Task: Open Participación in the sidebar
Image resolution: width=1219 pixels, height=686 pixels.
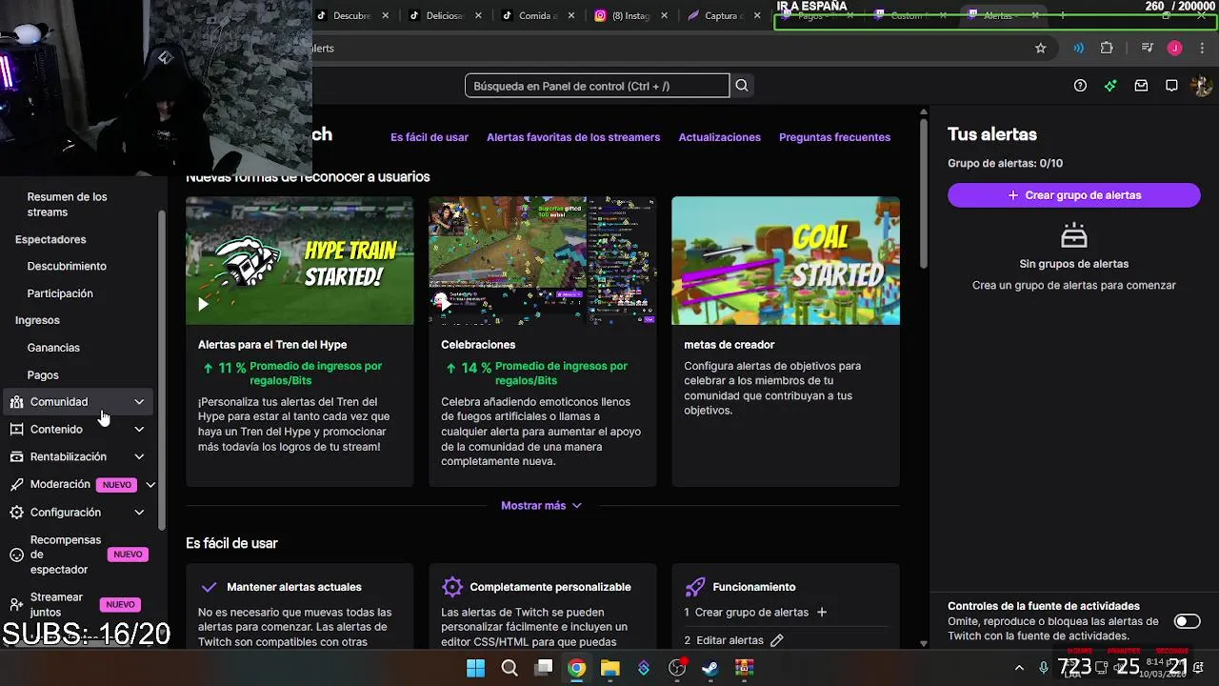Action: [60, 293]
